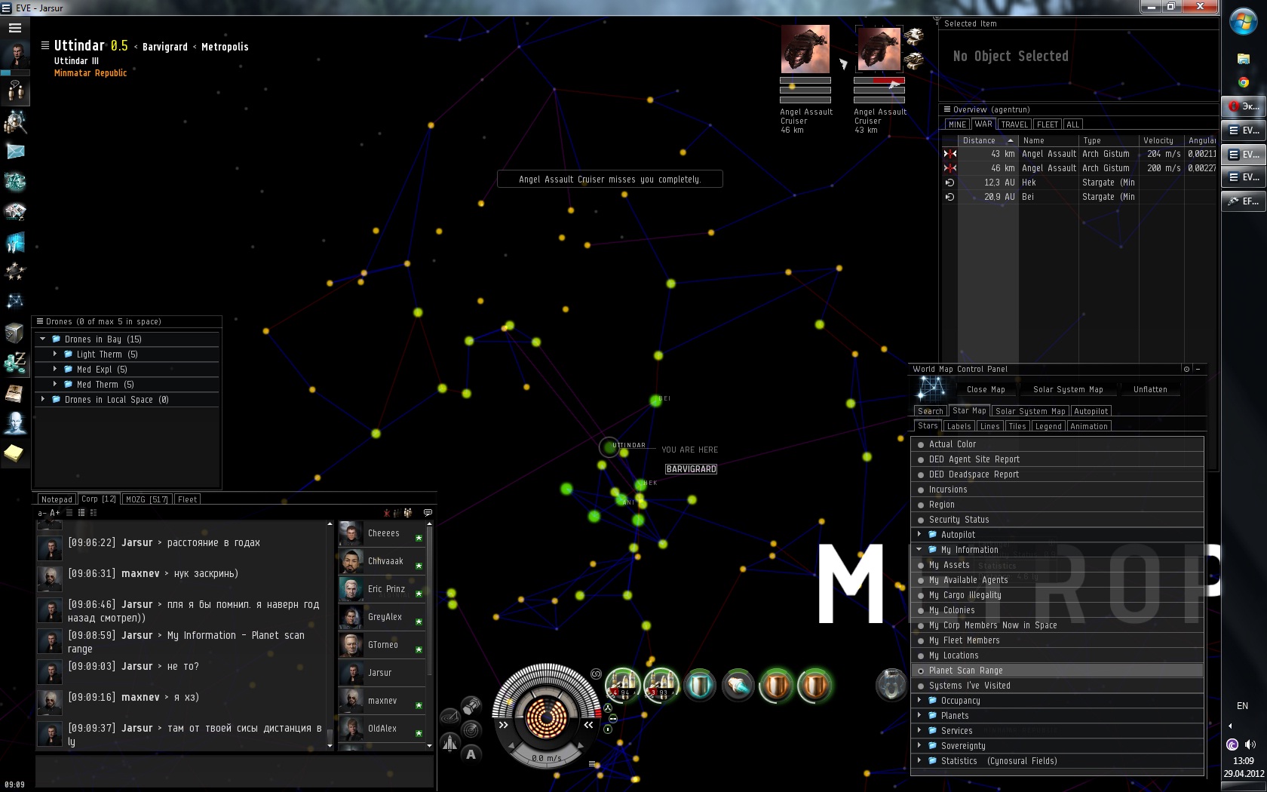The image size is (1267, 792).
Task: Select DED Deadspace Report option
Action: (x=1057, y=474)
